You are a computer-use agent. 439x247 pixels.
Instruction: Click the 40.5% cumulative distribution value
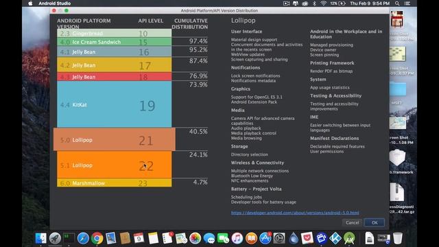pos(198,132)
